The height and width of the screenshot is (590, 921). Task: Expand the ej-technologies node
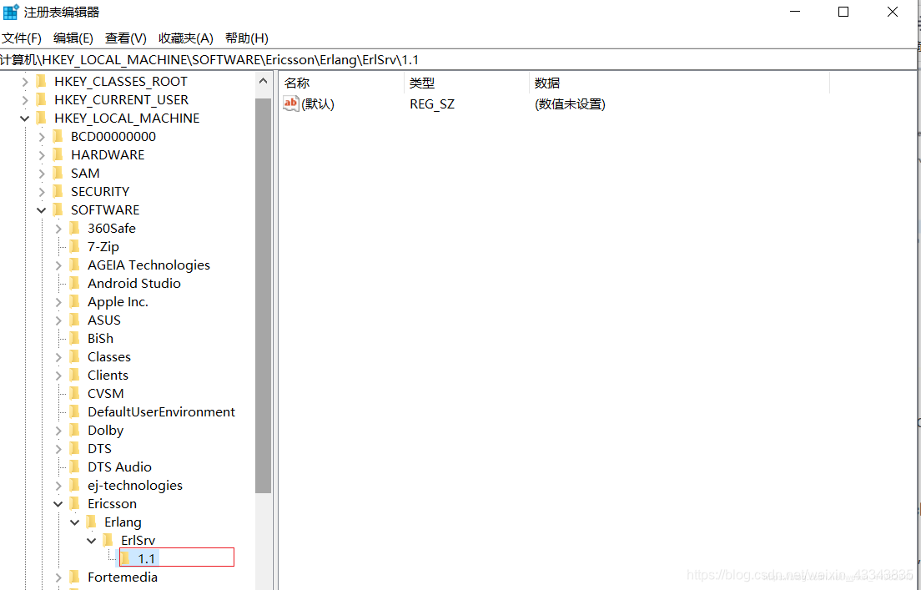click(58, 486)
